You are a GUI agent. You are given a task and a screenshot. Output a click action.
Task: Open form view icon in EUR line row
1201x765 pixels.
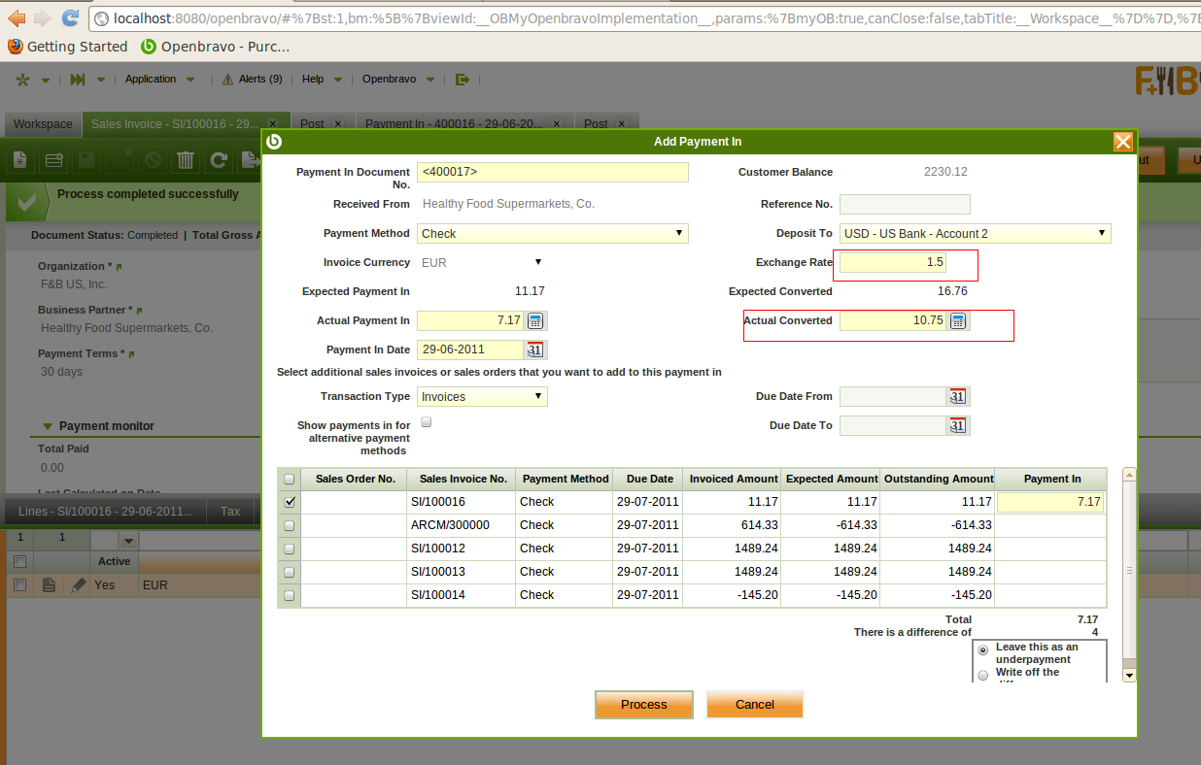49,585
